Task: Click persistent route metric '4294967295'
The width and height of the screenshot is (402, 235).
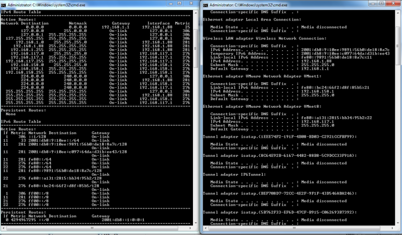Action: [23, 220]
